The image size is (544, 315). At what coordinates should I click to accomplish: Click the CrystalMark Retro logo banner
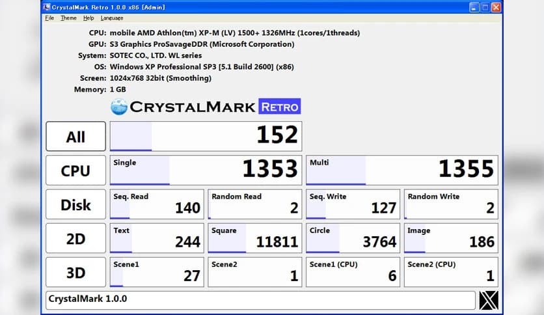[206, 107]
